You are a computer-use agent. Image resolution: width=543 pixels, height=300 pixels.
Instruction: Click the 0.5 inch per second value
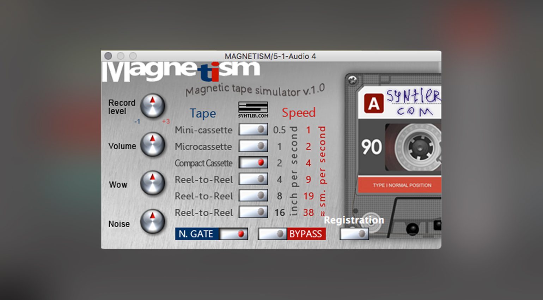click(279, 130)
